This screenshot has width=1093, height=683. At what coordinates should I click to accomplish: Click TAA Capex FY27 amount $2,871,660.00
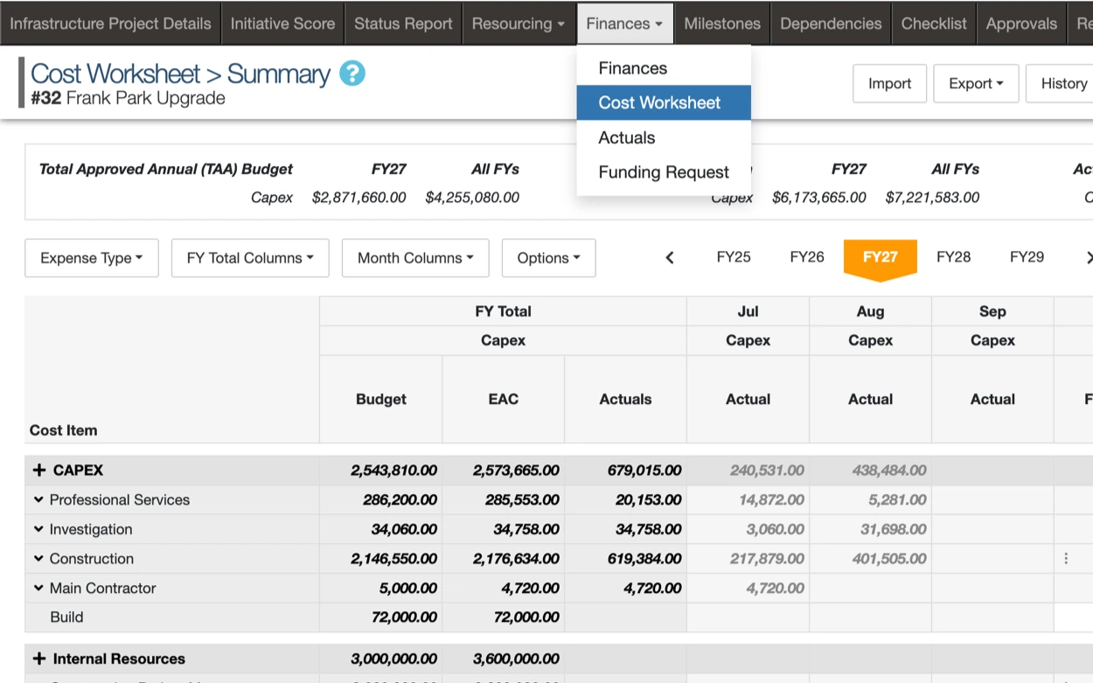pos(359,198)
